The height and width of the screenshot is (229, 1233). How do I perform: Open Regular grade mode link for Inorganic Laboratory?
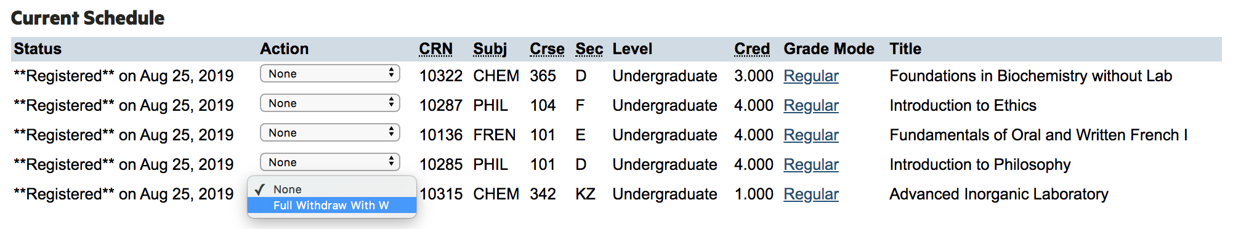[x=811, y=194]
